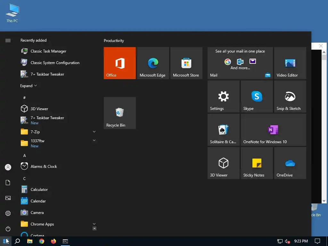
Task: Close the background window
Action: point(321,46)
